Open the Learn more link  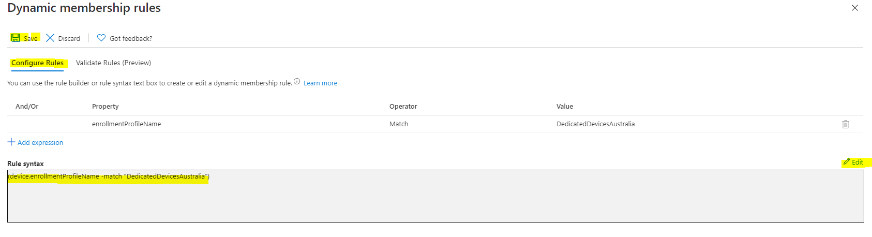(320, 83)
